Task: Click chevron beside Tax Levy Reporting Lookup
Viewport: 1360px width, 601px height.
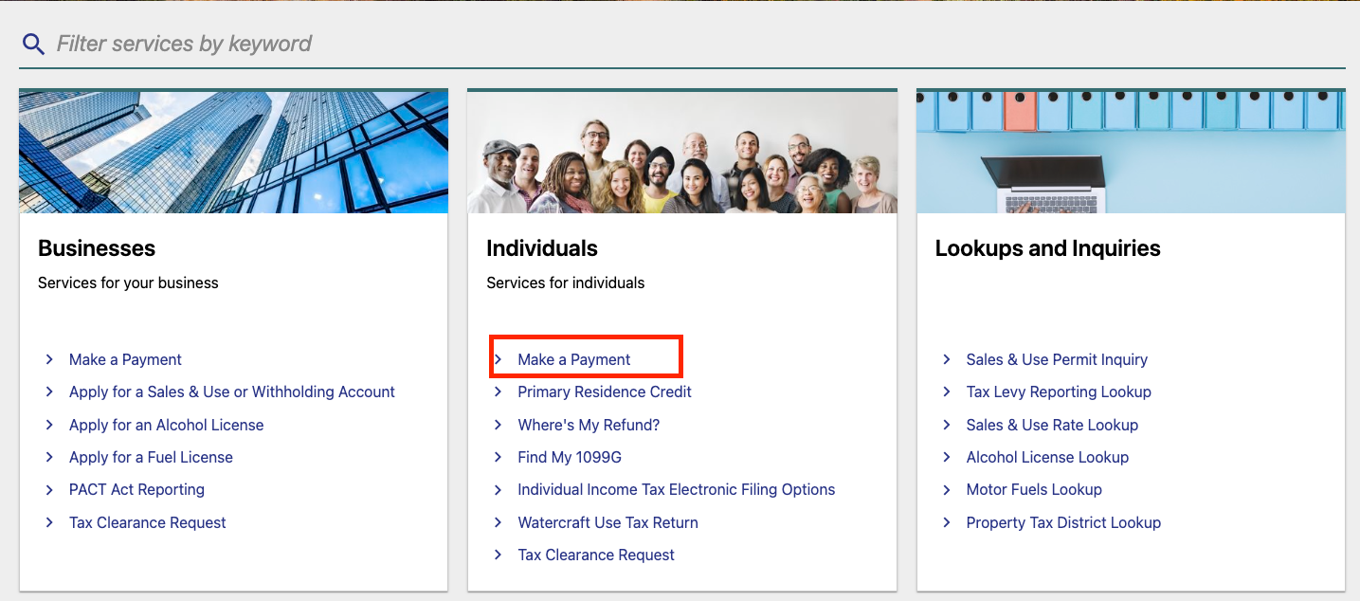Action: click(946, 392)
